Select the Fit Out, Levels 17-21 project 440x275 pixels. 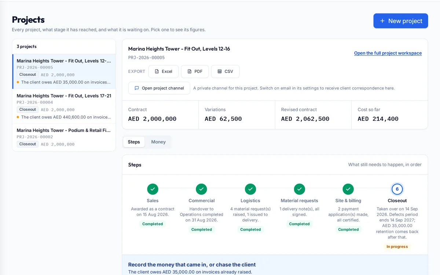64,106
